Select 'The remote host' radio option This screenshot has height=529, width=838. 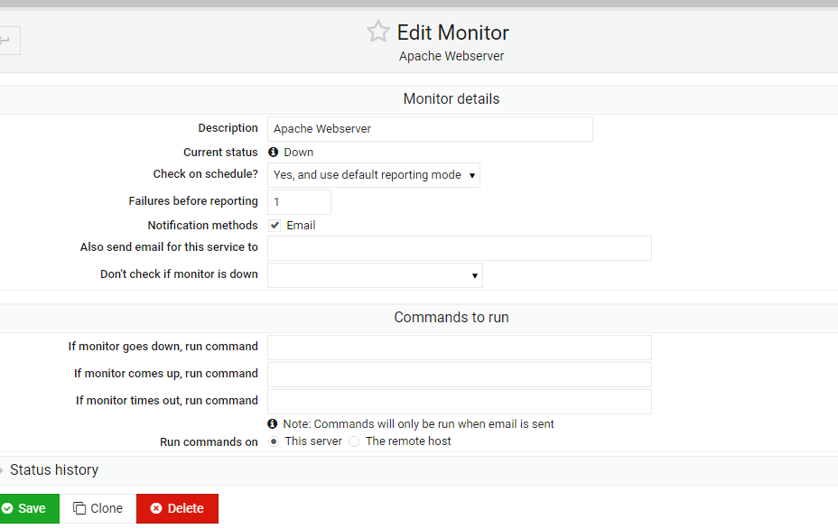coord(354,441)
